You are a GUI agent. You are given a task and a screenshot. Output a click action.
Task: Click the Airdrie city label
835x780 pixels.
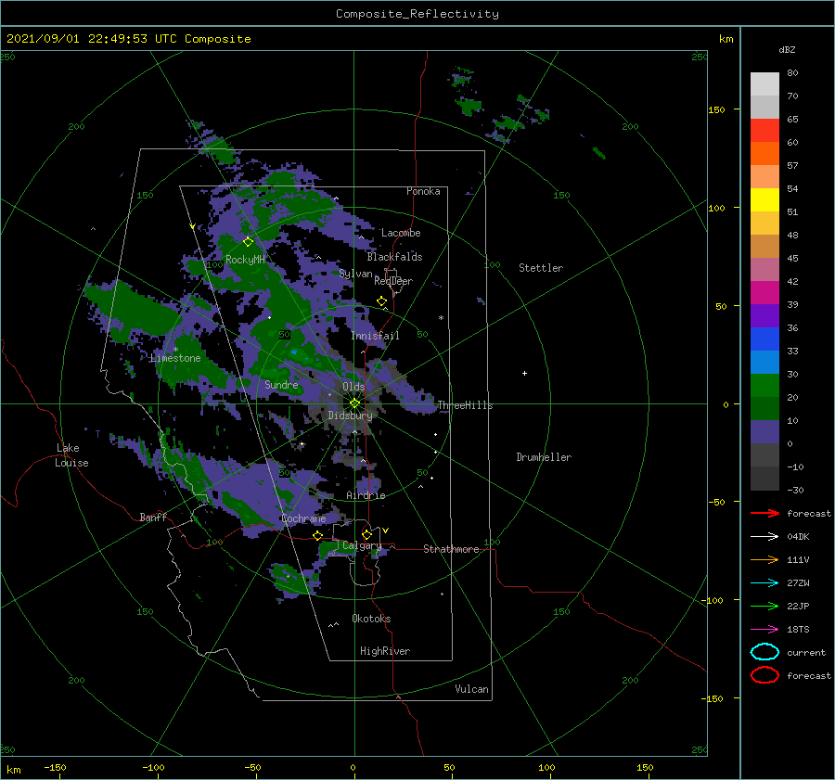(x=366, y=495)
